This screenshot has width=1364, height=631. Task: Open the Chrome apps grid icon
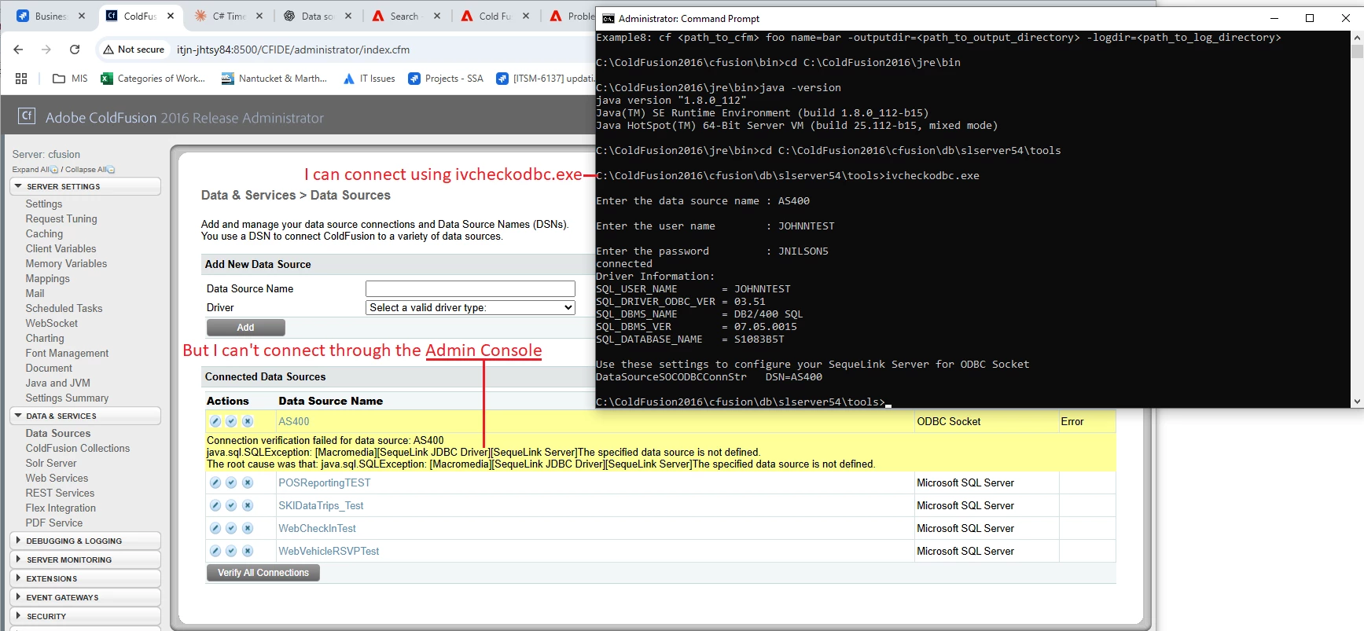[x=21, y=79]
